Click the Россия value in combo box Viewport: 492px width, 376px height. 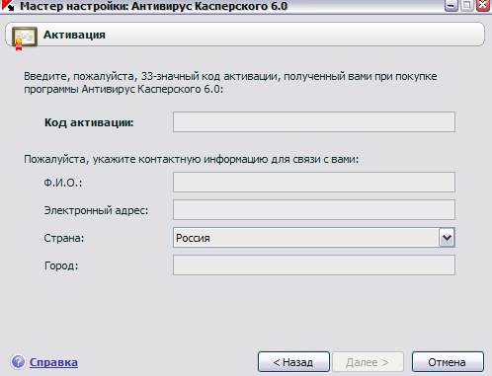(x=193, y=238)
